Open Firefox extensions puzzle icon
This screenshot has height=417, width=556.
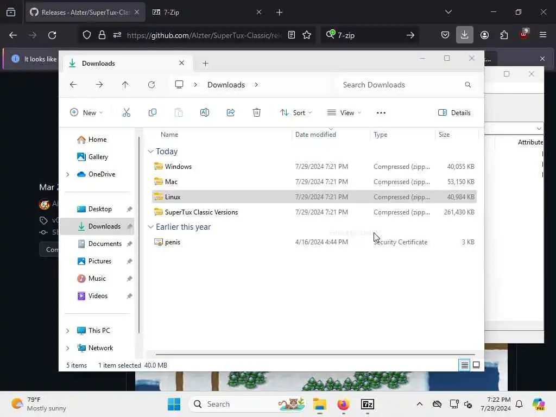pyautogui.click(x=504, y=35)
